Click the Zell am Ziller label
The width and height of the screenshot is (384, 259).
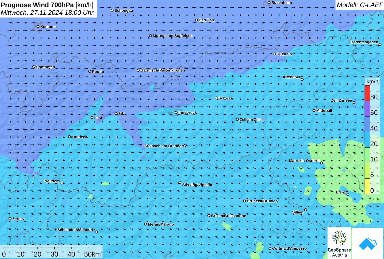tap(251, 119)
